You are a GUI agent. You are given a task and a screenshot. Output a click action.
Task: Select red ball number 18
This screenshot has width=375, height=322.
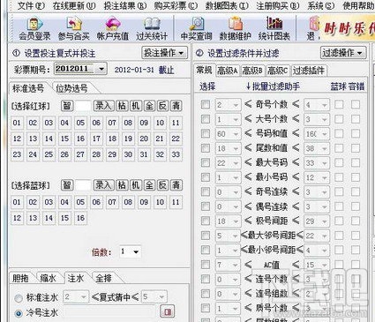pos(112,139)
